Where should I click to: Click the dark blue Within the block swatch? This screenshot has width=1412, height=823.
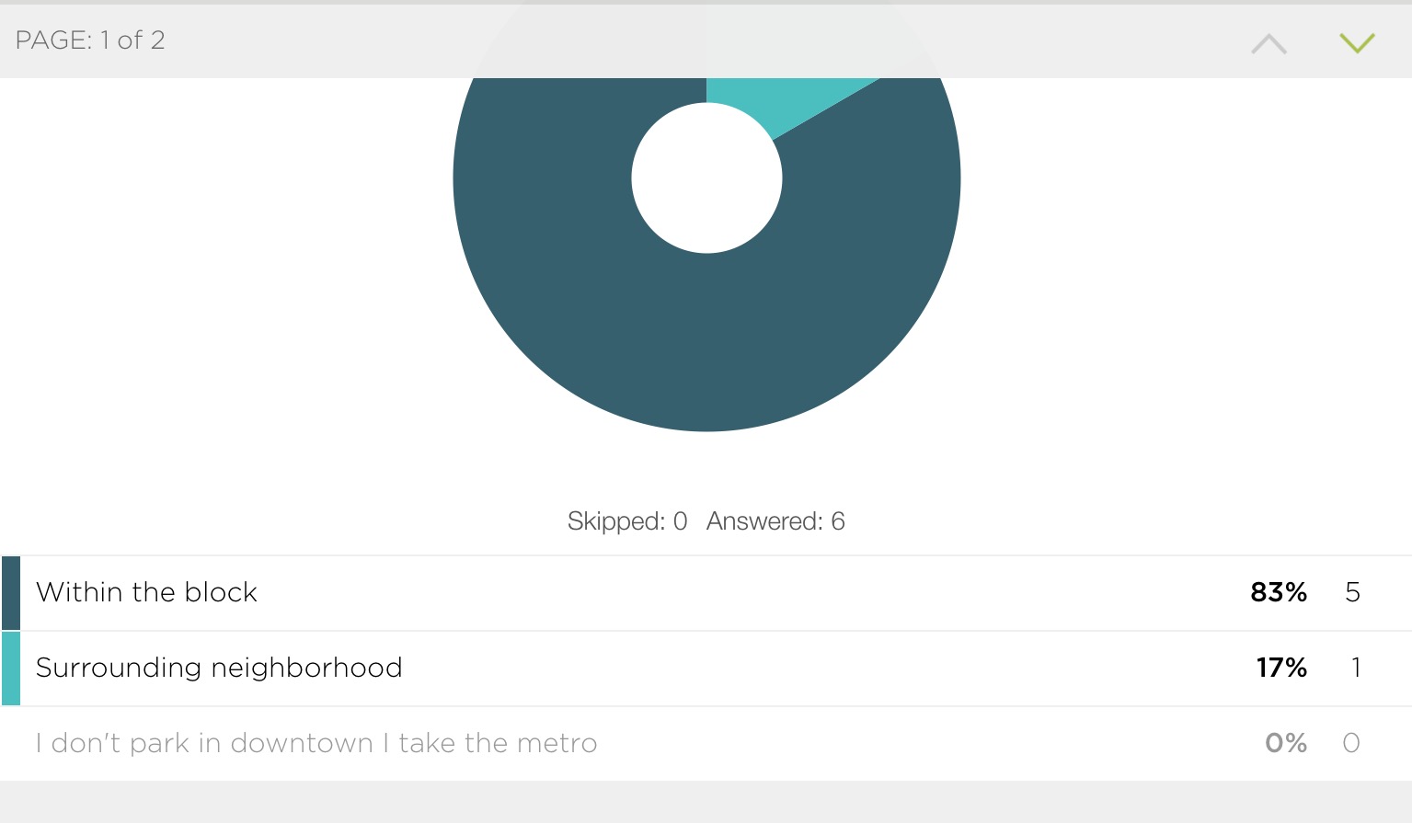click(x=11, y=593)
